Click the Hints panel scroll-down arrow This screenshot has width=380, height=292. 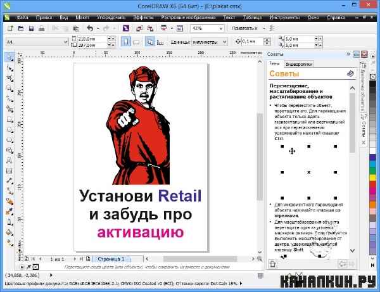pos(352,251)
